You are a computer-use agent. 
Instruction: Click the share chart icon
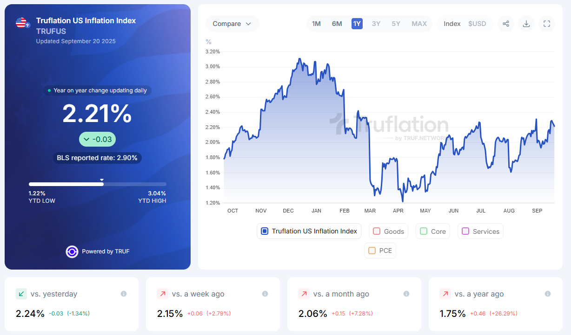(506, 24)
